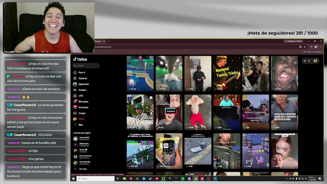Expand Ver todo followed accounts list

pyautogui.click(x=80, y=169)
